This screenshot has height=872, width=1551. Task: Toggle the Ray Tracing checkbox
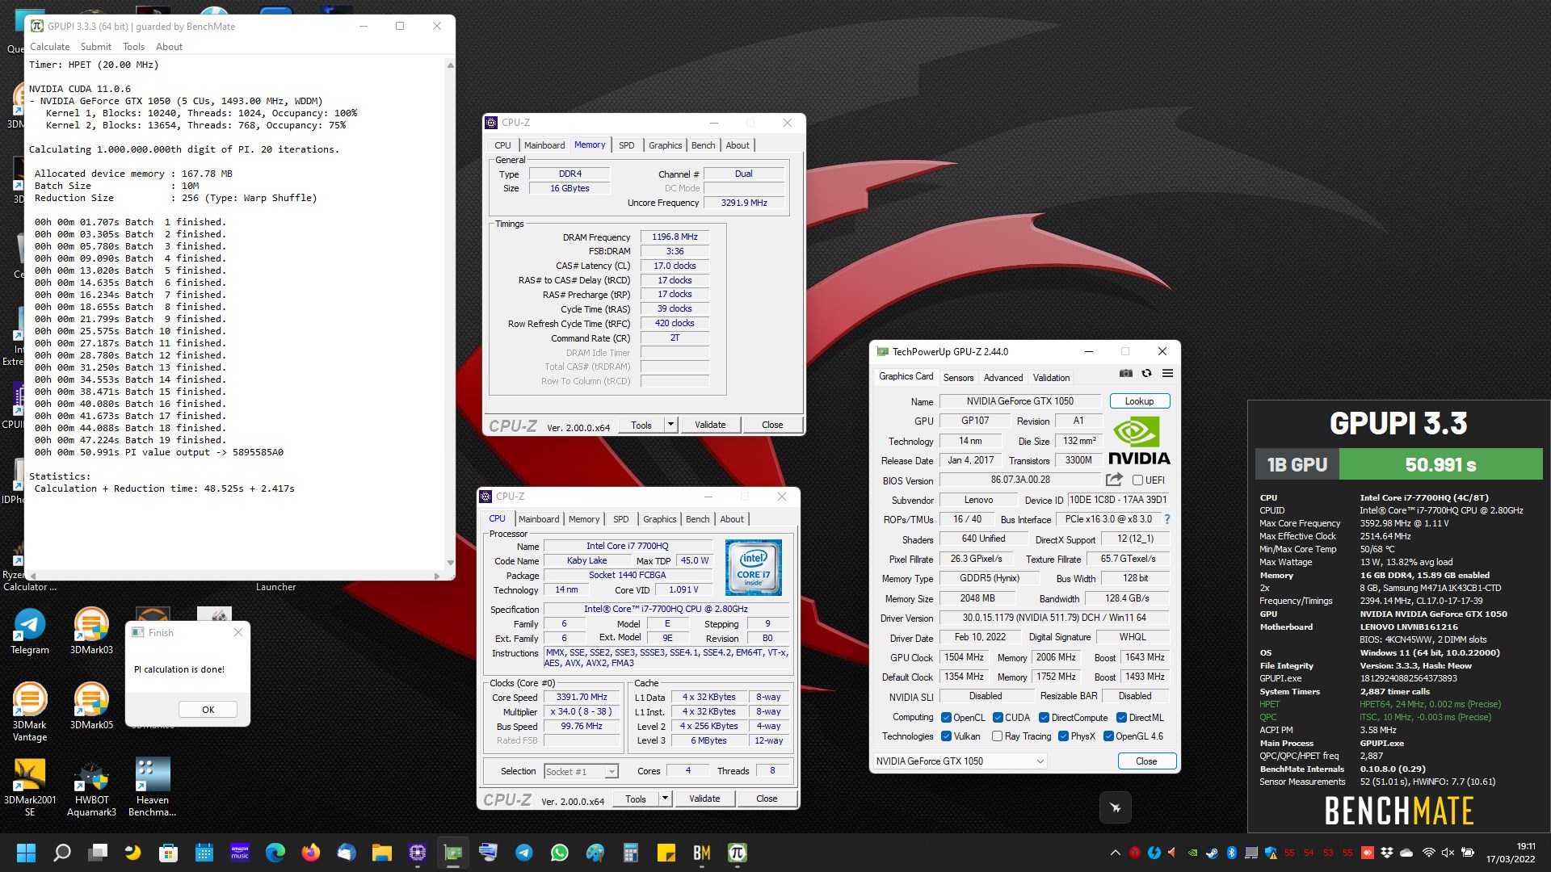click(997, 736)
